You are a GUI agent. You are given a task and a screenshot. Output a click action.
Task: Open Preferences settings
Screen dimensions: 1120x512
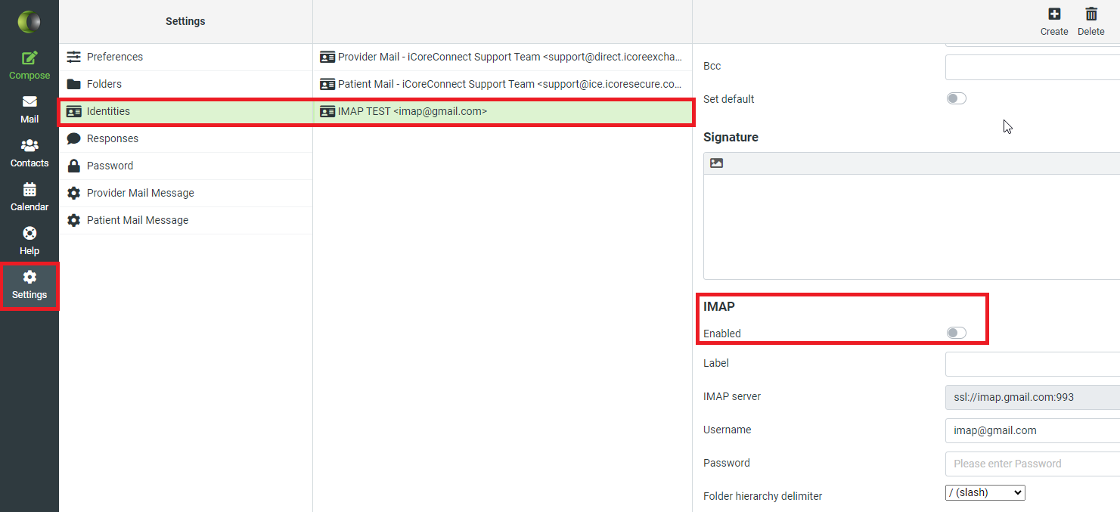coord(113,57)
